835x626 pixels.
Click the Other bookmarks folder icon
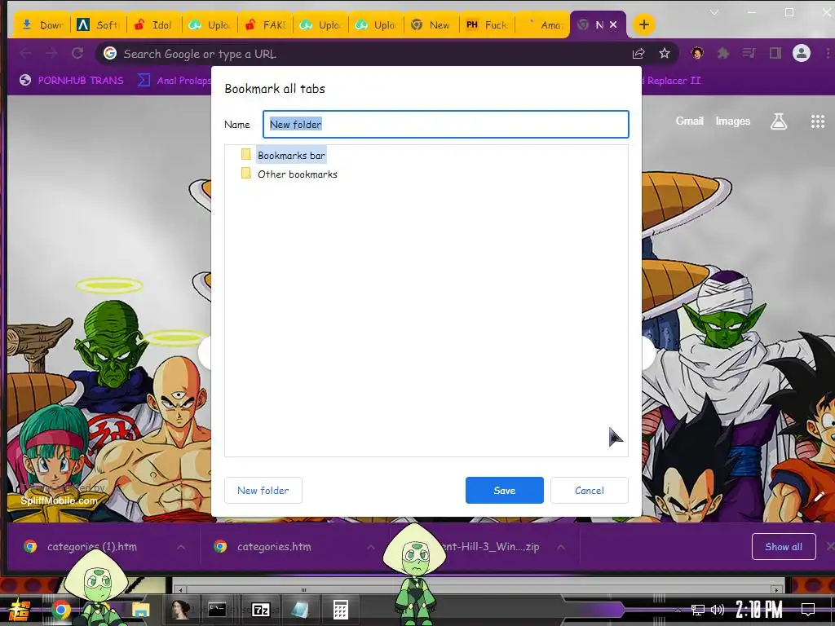pos(245,173)
